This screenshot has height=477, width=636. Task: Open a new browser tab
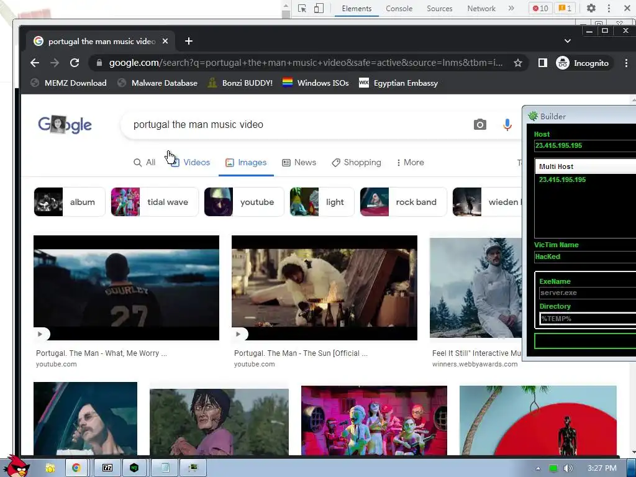tap(189, 41)
